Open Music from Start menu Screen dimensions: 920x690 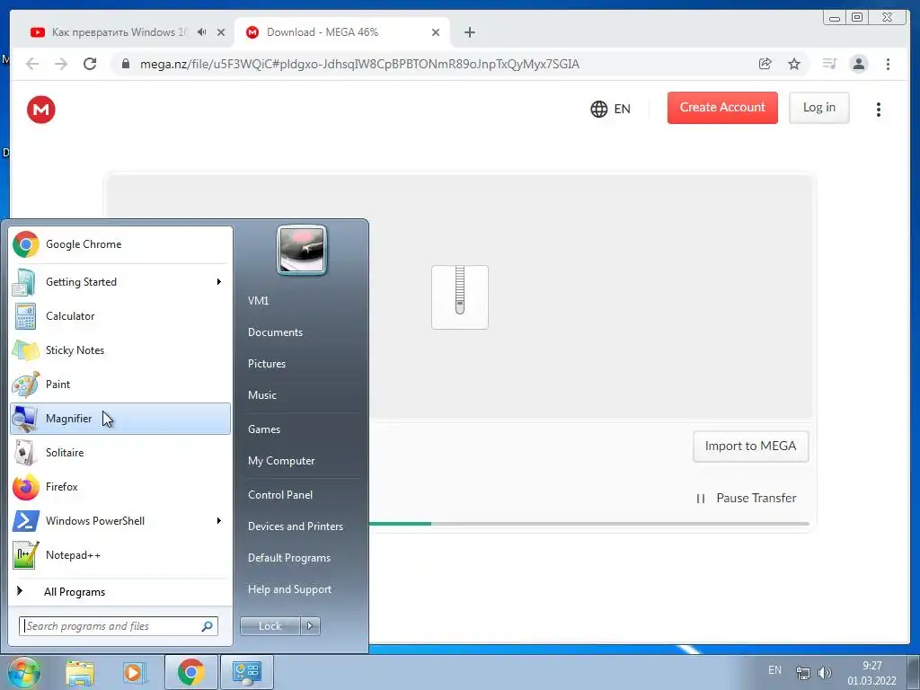(x=262, y=395)
